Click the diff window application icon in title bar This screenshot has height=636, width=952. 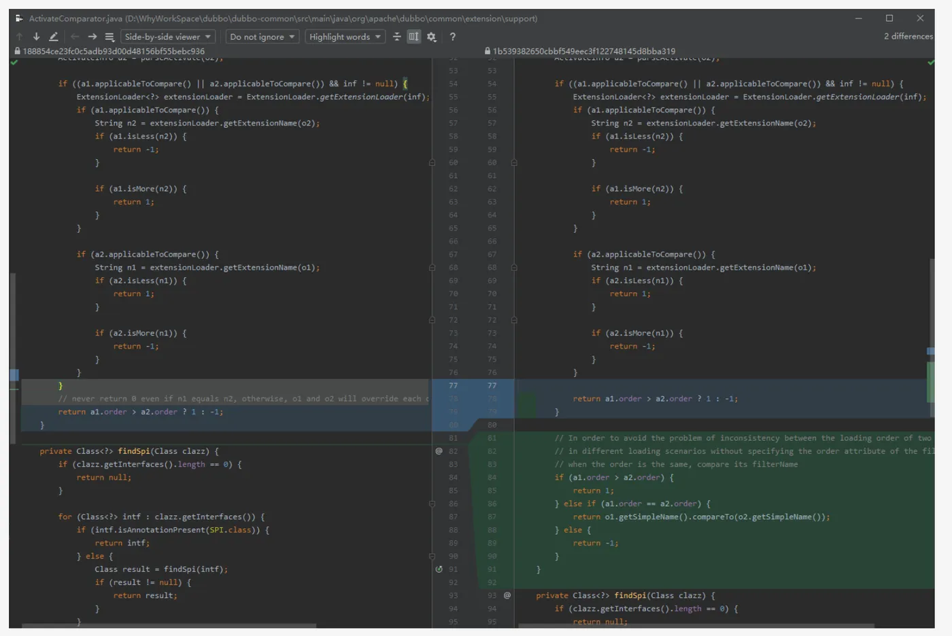(x=19, y=18)
